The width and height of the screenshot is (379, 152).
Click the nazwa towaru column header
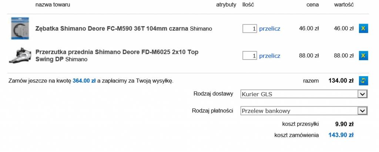pos(53,4)
